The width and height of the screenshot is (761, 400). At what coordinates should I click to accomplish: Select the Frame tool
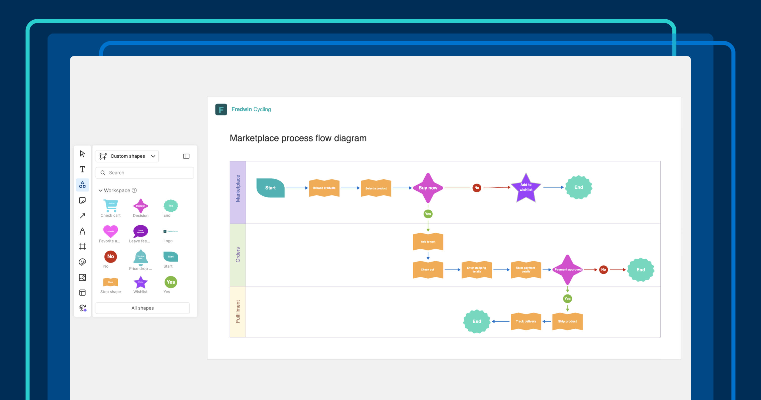(x=82, y=246)
